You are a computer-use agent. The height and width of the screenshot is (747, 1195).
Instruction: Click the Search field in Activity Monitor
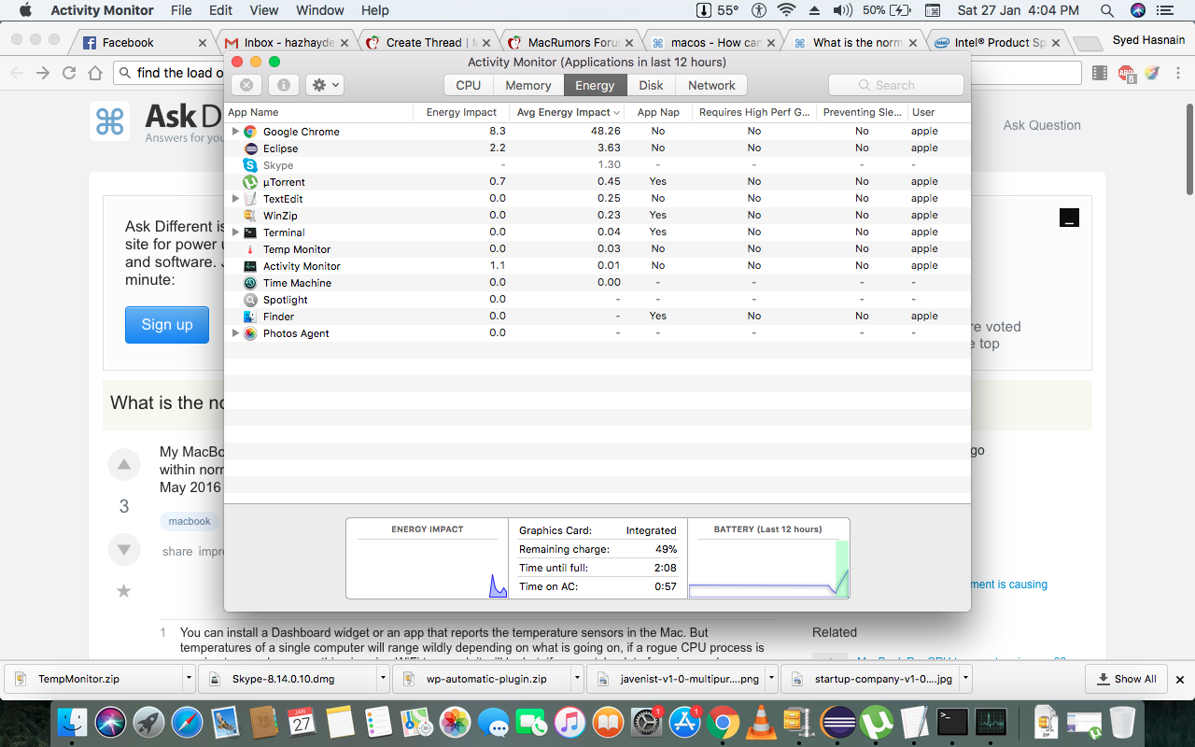896,85
